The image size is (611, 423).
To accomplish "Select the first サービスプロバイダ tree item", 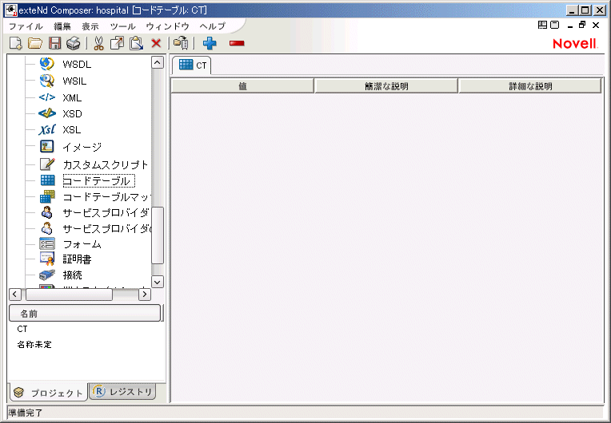I will (x=106, y=212).
